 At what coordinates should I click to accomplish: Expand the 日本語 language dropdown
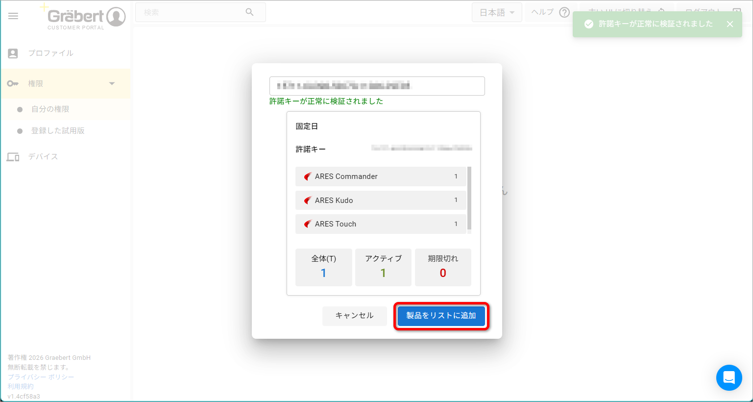point(497,13)
